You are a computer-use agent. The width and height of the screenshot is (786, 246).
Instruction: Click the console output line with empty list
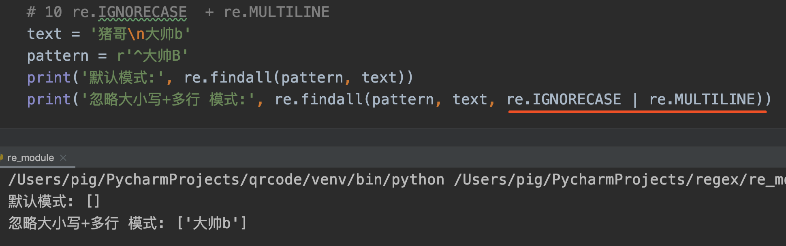54,201
